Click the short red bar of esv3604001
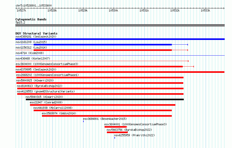Screen dimensions: 232x148 [x=115, y=127]
